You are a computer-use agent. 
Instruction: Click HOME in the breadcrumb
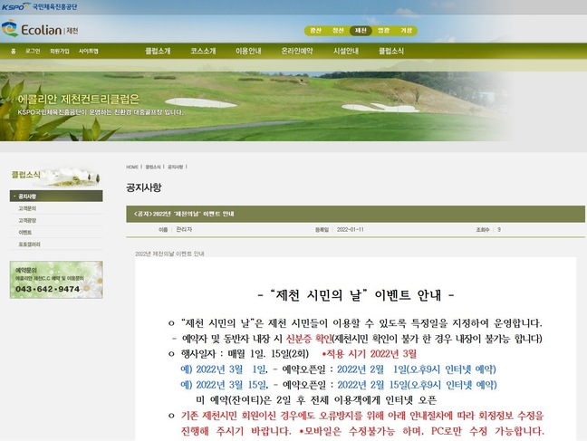(x=132, y=167)
